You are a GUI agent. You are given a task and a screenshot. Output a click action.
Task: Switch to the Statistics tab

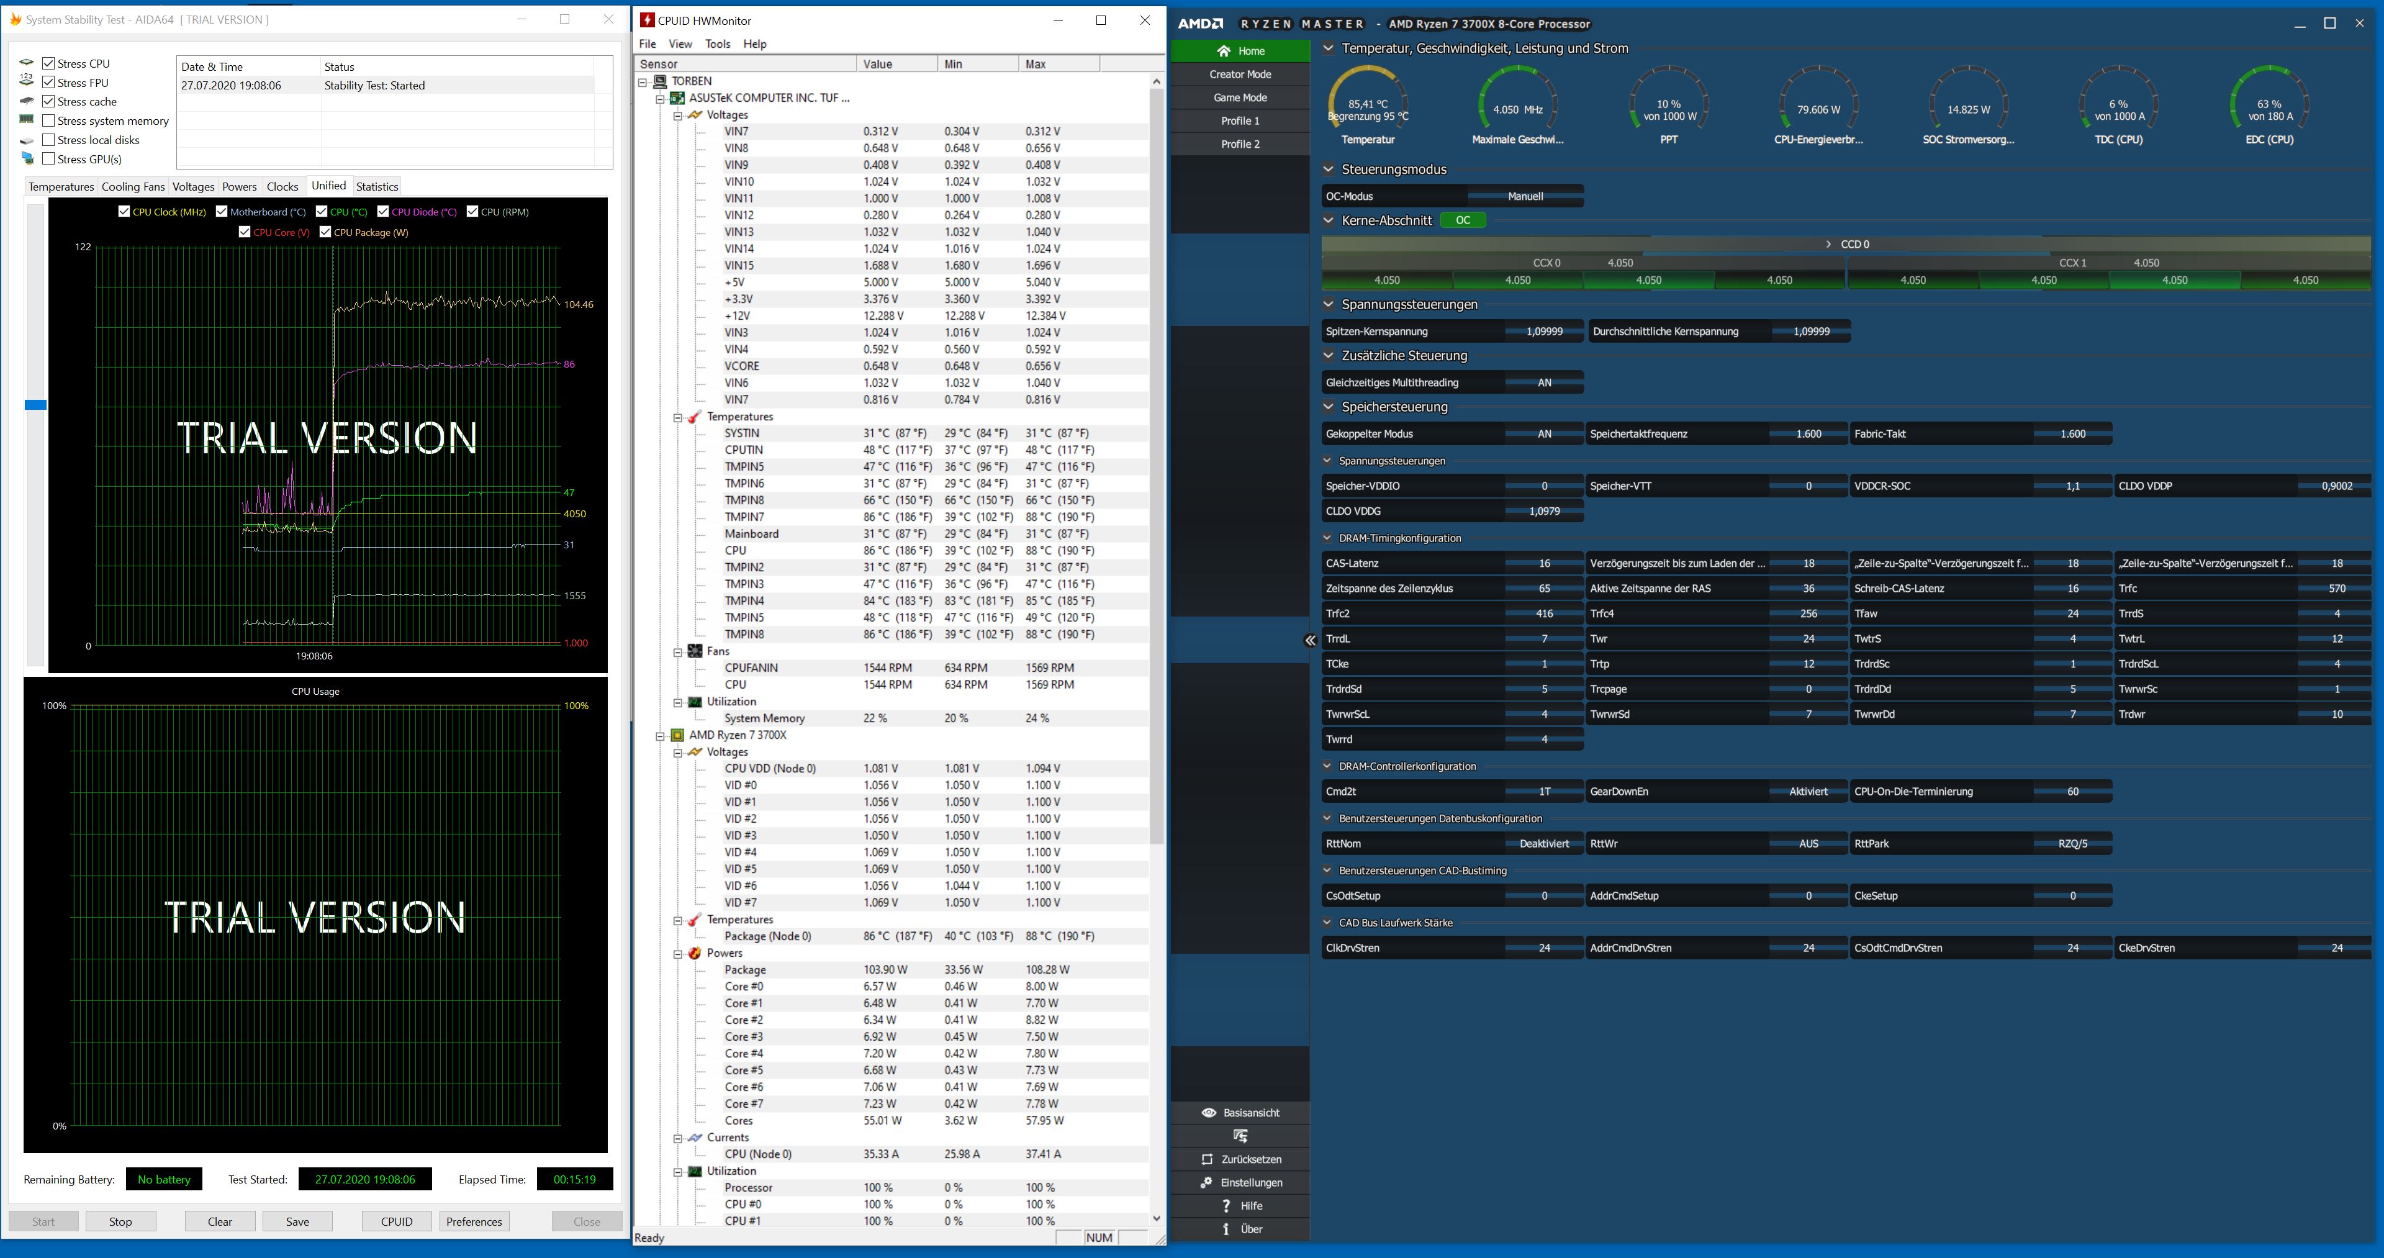click(377, 186)
